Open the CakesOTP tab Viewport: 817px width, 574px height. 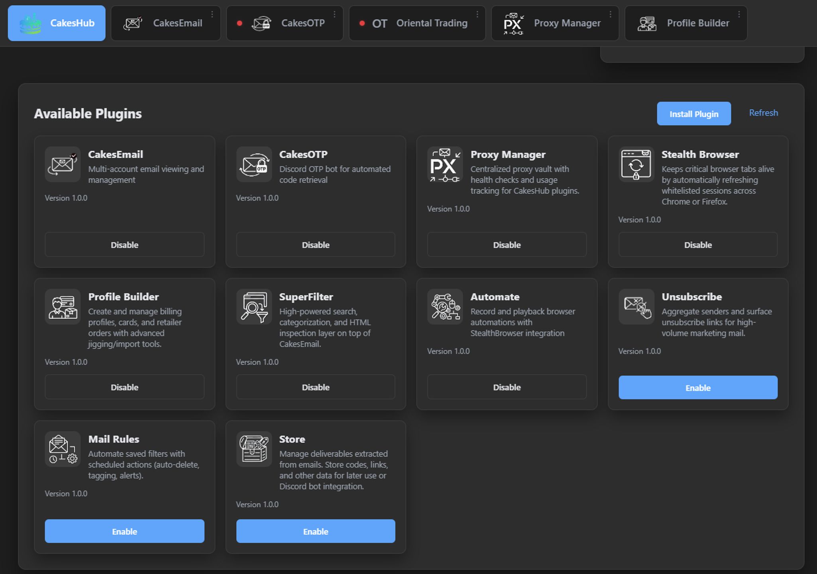pyautogui.click(x=285, y=23)
